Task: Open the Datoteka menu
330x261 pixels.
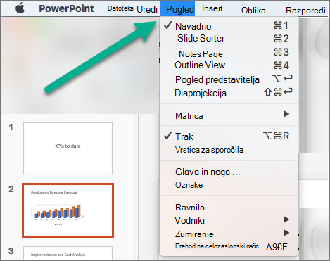Action: click(x=120, y=8)
